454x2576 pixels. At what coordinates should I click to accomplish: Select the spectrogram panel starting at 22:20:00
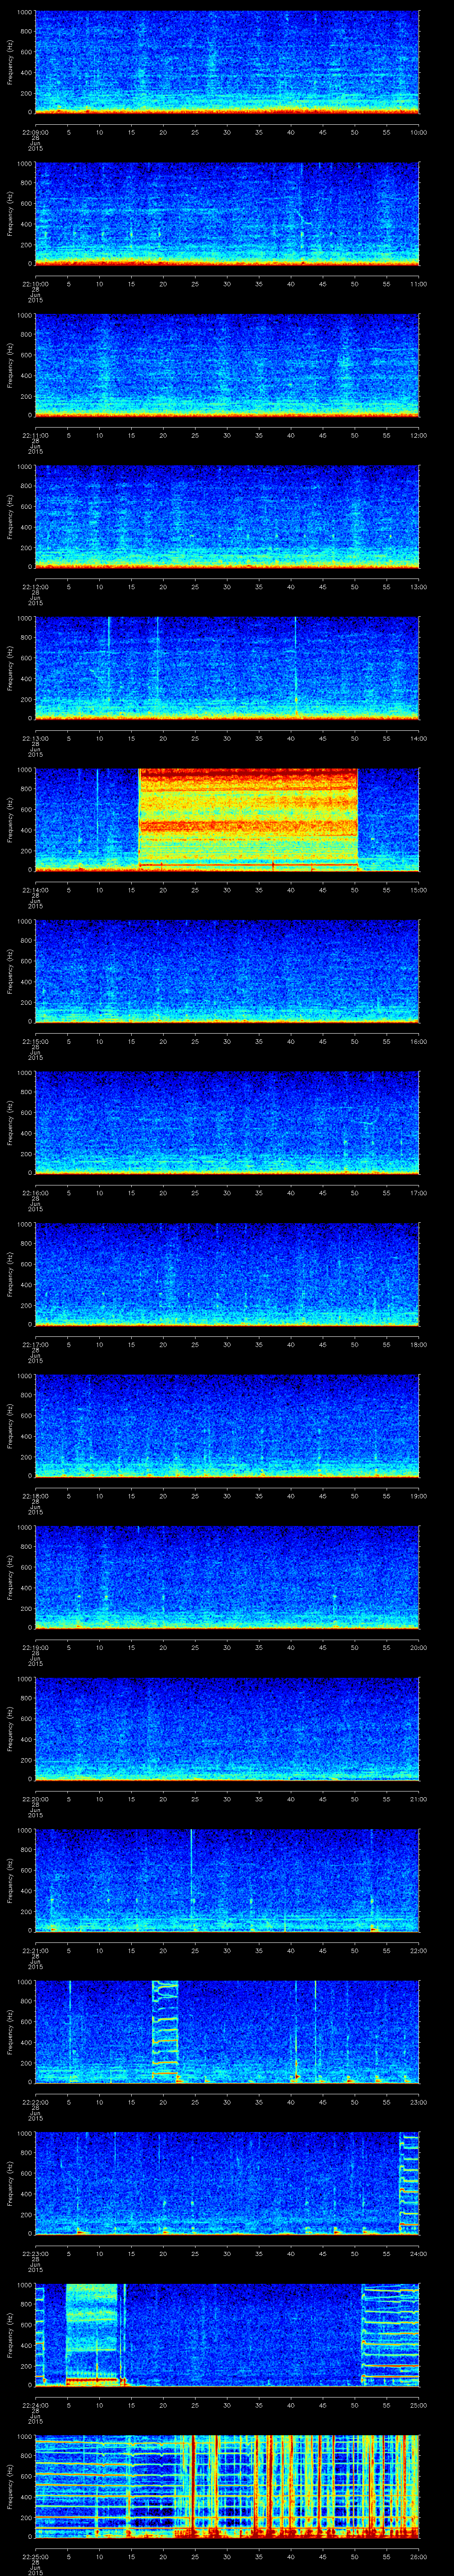[x=227, y=1729]
